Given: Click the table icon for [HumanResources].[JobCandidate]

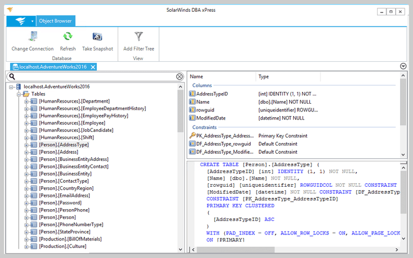Looking at the screenshot, I should [x=34, y=130].
